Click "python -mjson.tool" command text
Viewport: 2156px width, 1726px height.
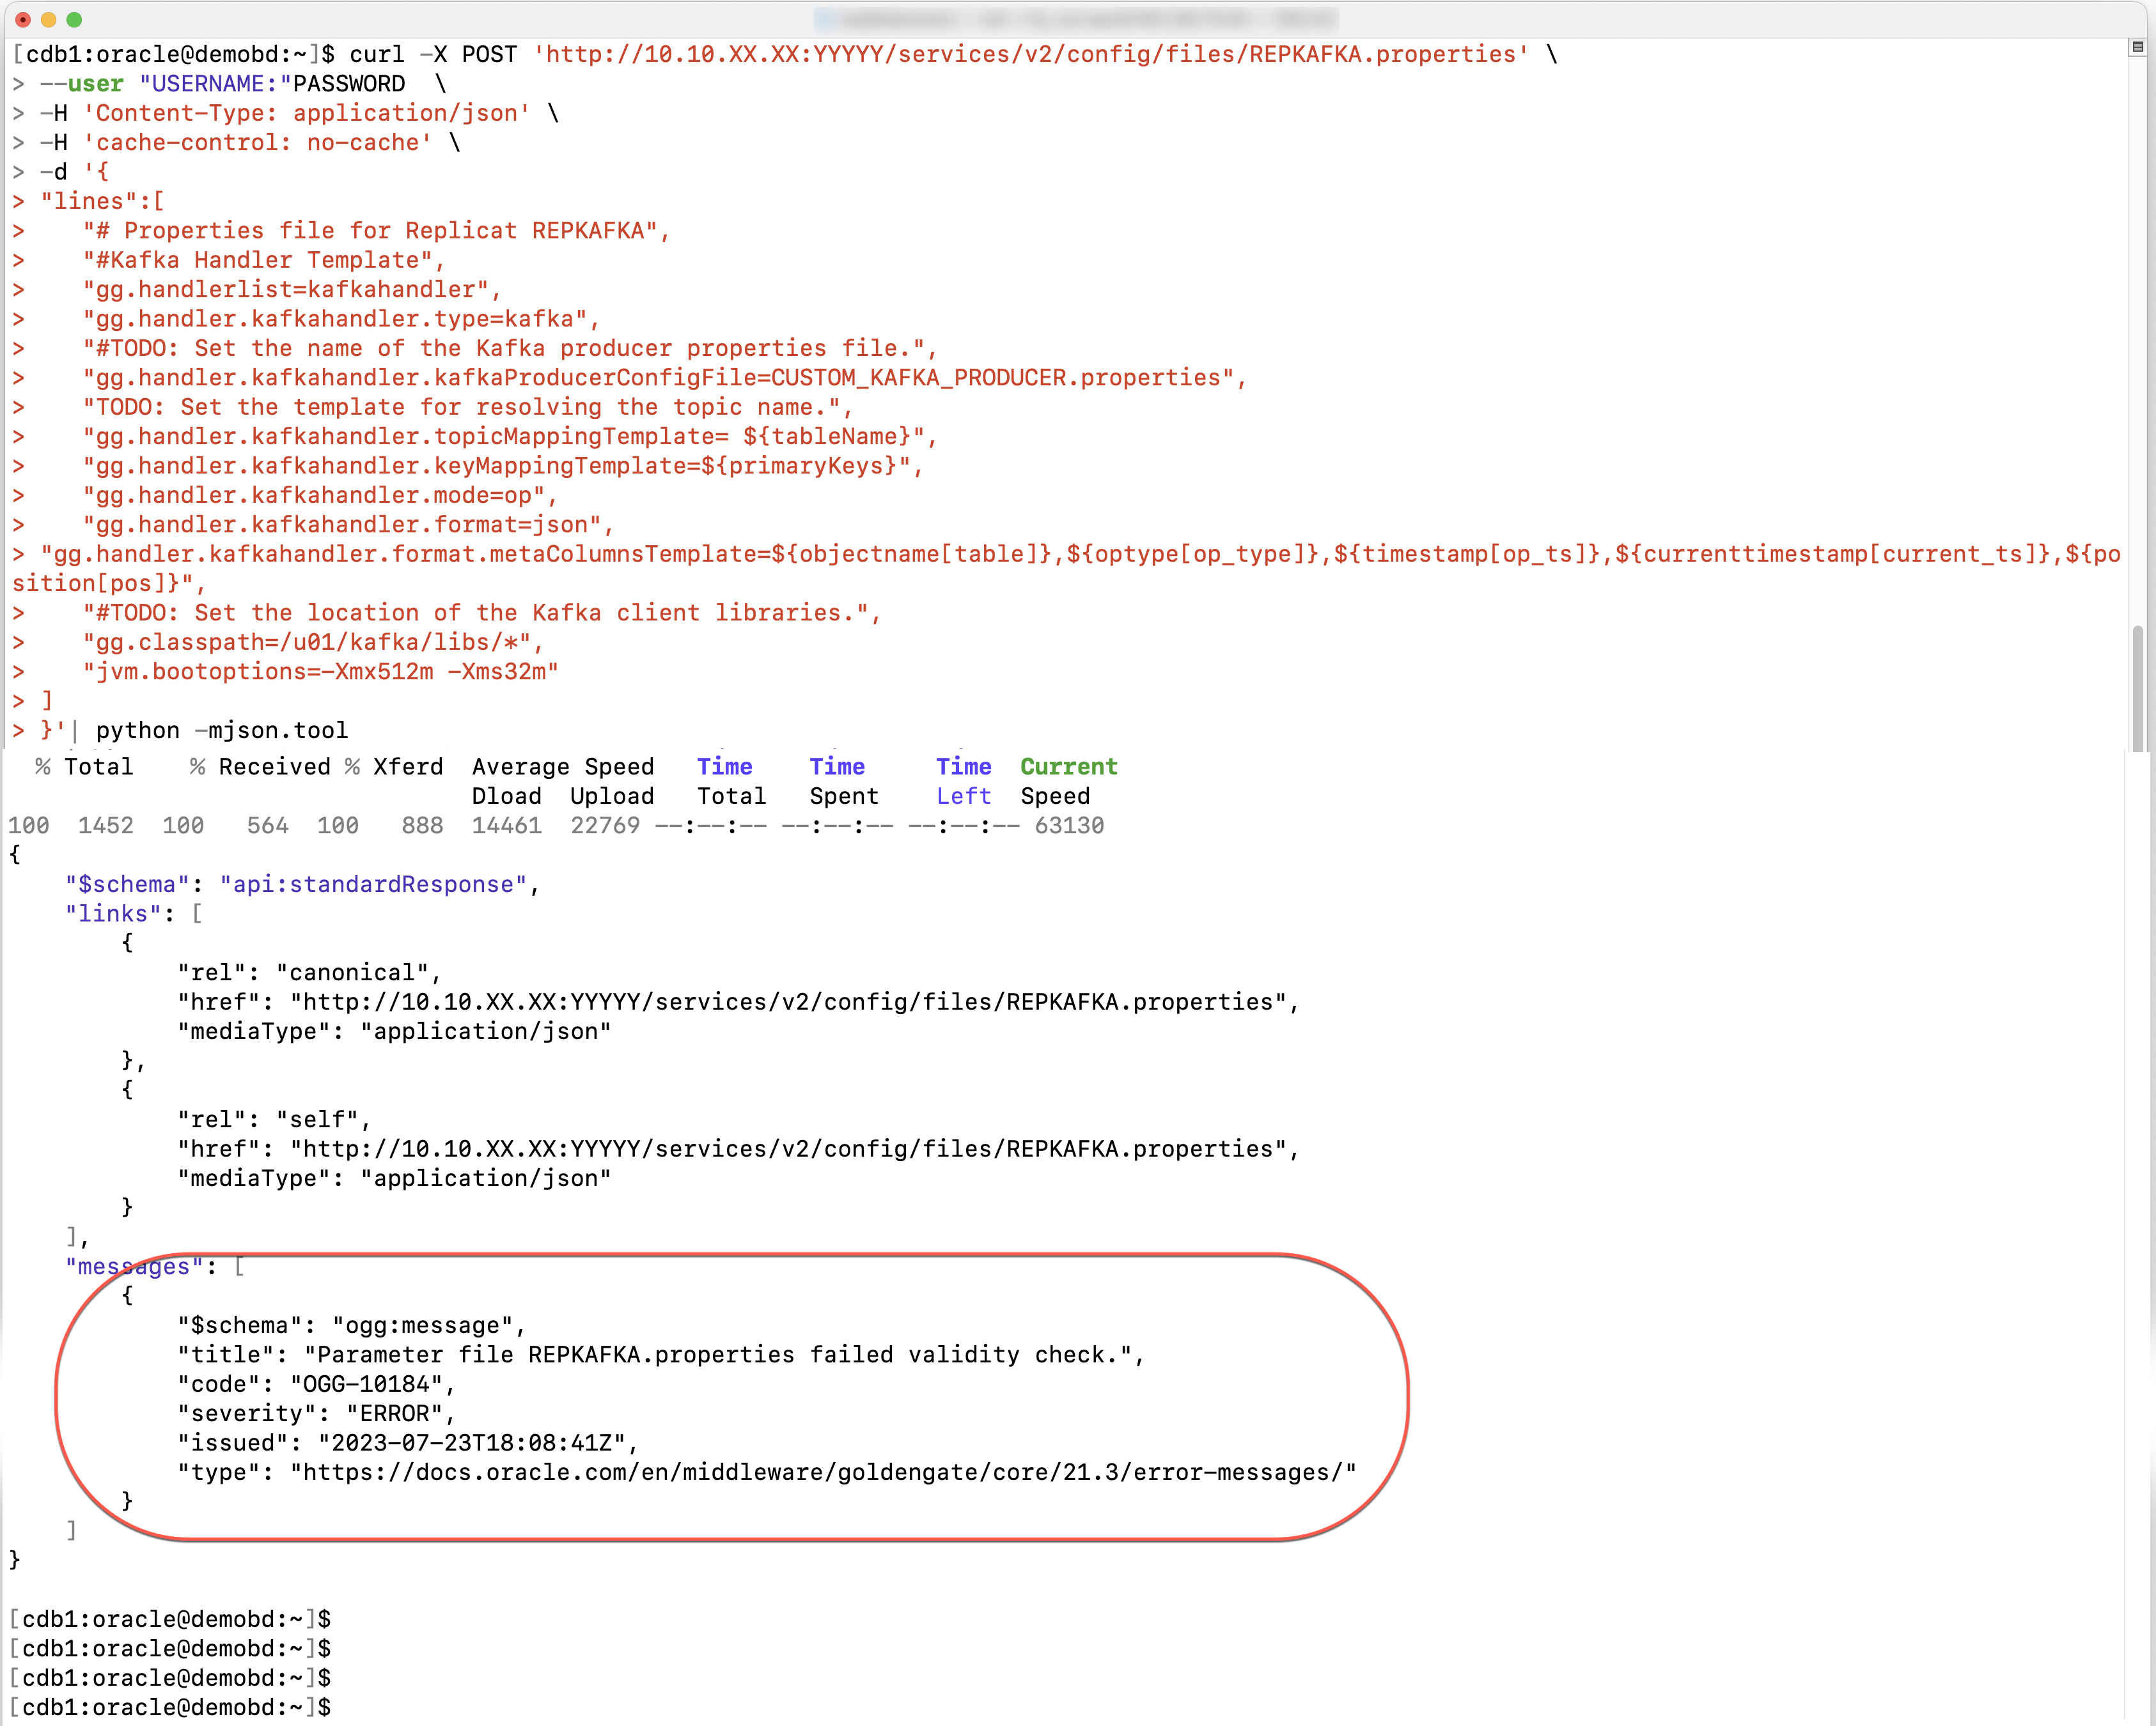click(221, 730)
